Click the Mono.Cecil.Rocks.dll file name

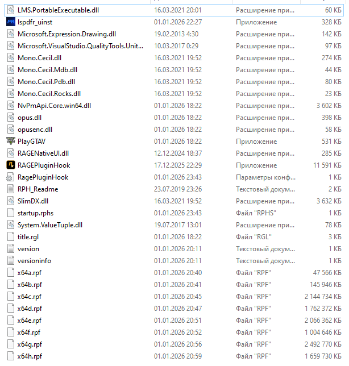pos(49,94)
